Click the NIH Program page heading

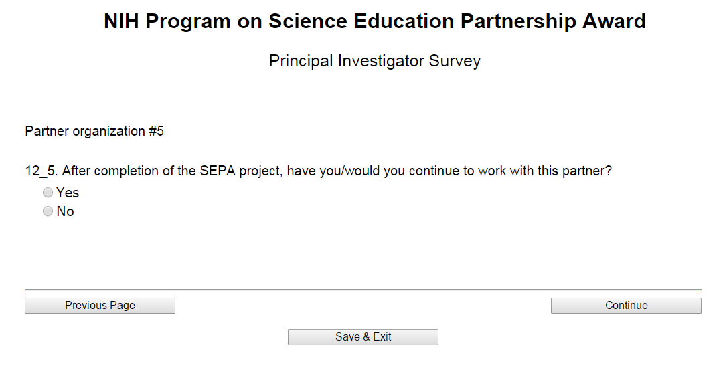click(374, 21)
